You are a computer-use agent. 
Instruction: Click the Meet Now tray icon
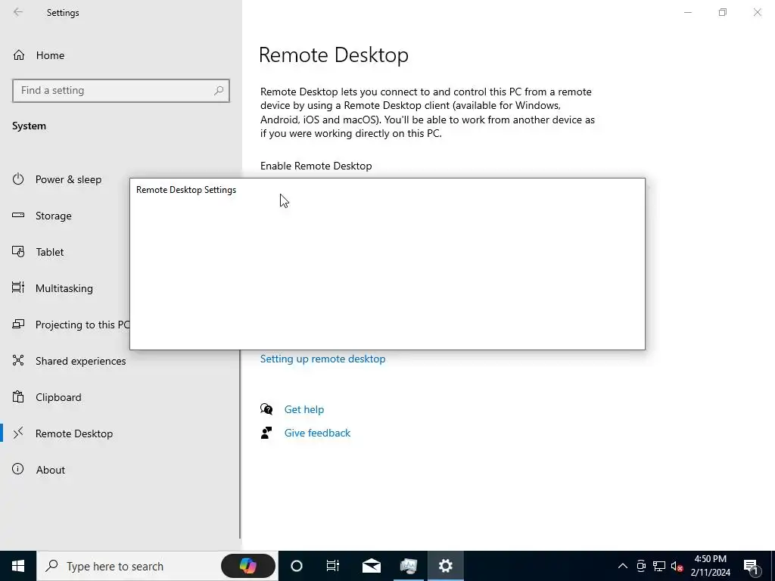click(x=641, y=566)
